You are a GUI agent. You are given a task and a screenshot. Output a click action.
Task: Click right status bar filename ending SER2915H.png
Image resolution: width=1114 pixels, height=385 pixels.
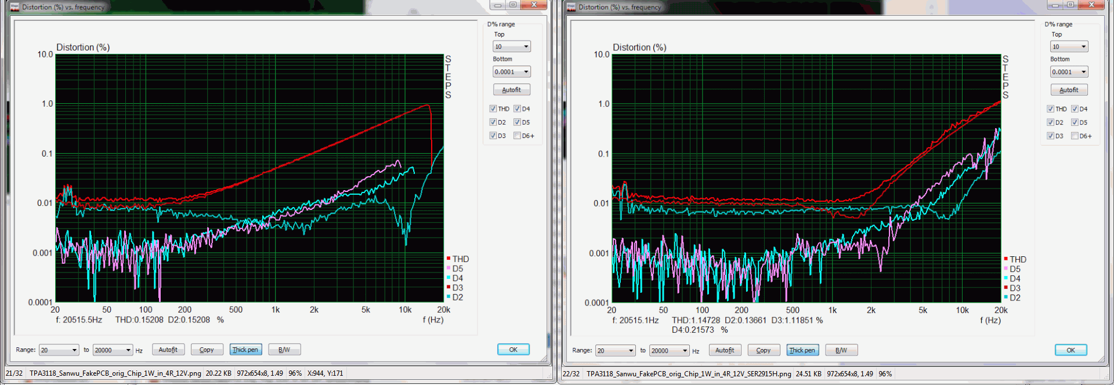[x=689, y=374]
